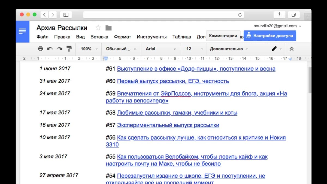The image size is (327, 184).
Task: Open the Google Docs home icon
Action: click(x=22, y=31)
